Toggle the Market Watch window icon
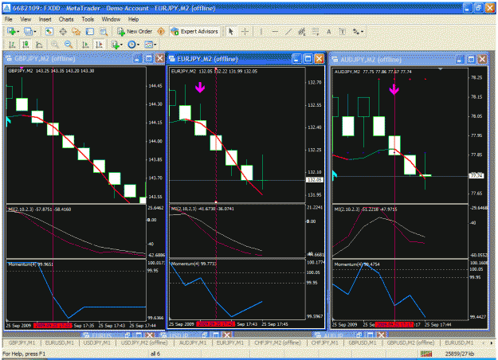498x360 pixels. pyautogui.click(x=49, y=31)
